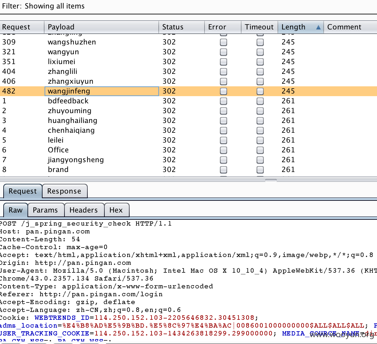
Task: Select the zhuyouming payload cell
Action: 101,111
